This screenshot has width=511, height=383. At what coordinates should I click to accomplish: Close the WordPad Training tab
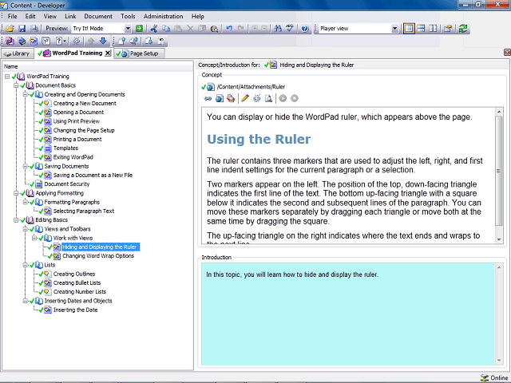tap(108, 53)
